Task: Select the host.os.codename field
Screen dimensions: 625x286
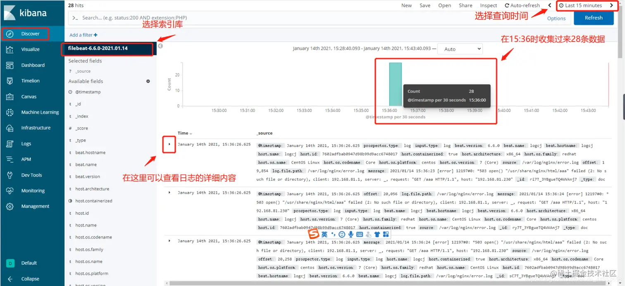Action: pyautogui.click(x=93, y=237)
